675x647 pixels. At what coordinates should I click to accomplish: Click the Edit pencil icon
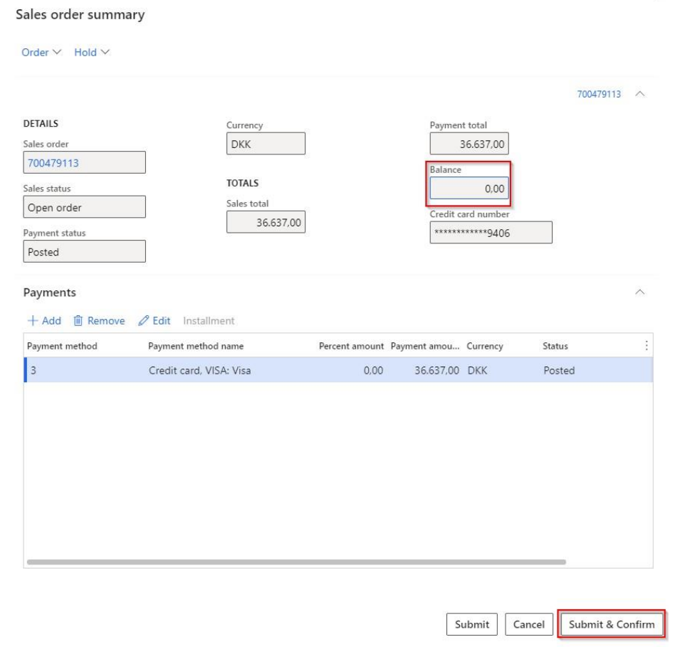(x=142, y=321)
